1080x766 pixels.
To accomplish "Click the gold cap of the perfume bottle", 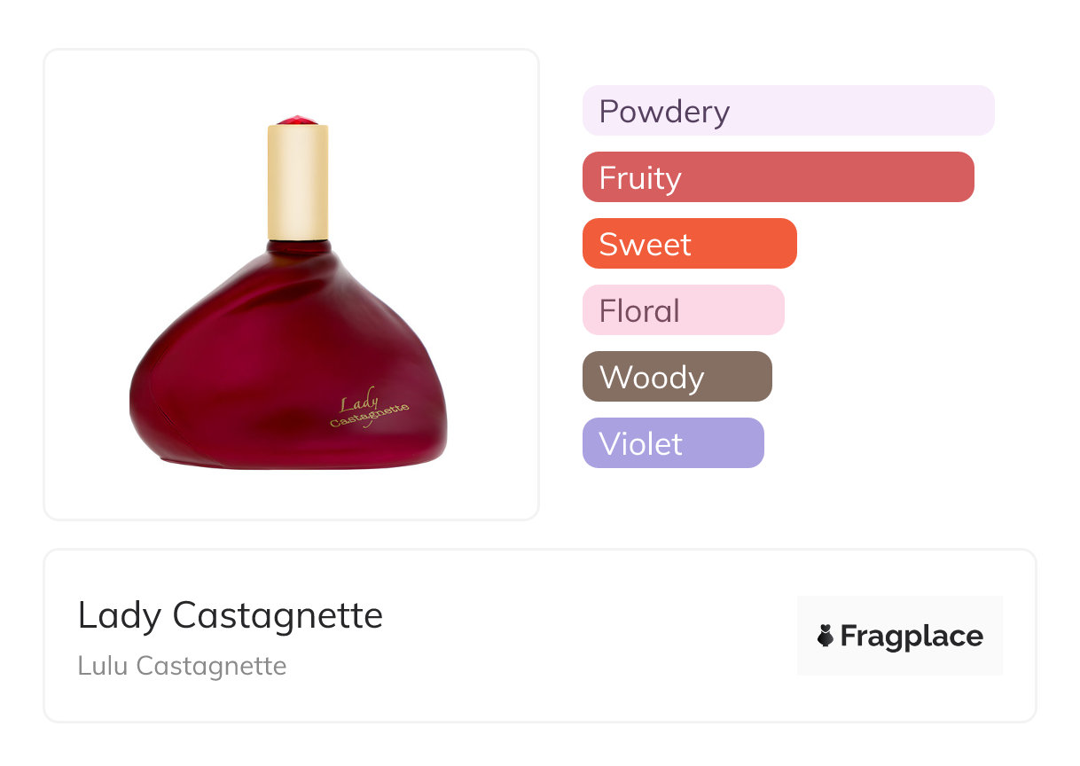I will [298, 182].
